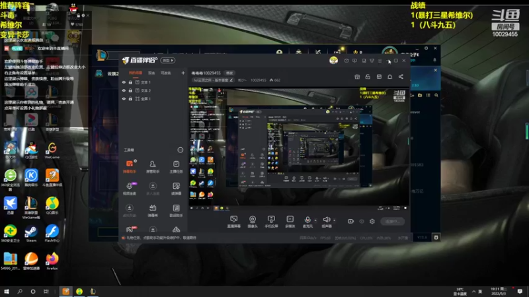Screen dimensions: 529x297
Task: Toggle visibility eye for 文本 2 source
Action: [x=124, y=90]
